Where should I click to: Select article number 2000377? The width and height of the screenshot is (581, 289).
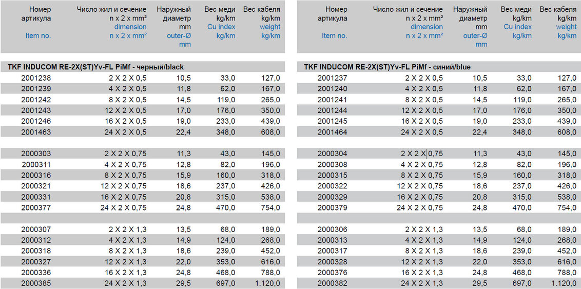[x=36, y=207]
